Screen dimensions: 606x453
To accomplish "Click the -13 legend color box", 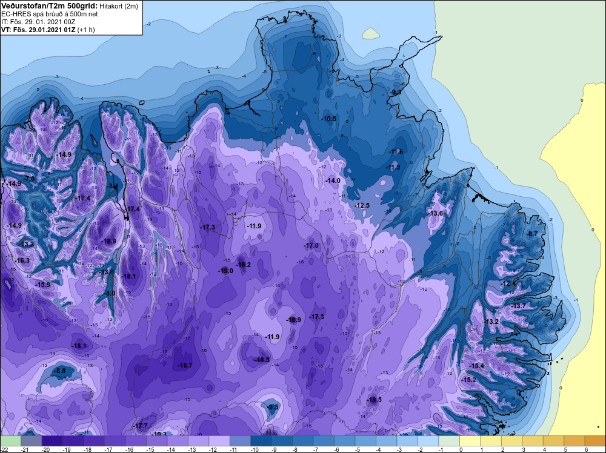I will pyautogui.click(x=198, y=441).
